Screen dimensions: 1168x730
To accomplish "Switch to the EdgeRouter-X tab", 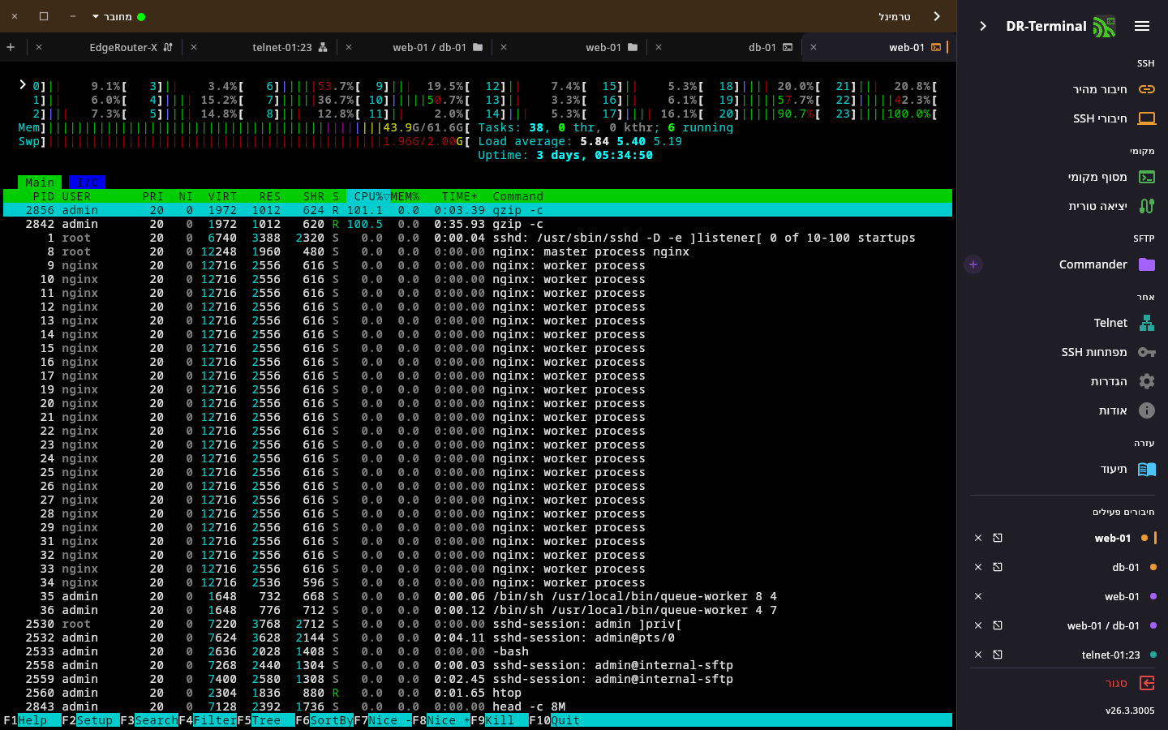I will pyautogui.click(x=123, y=47).
